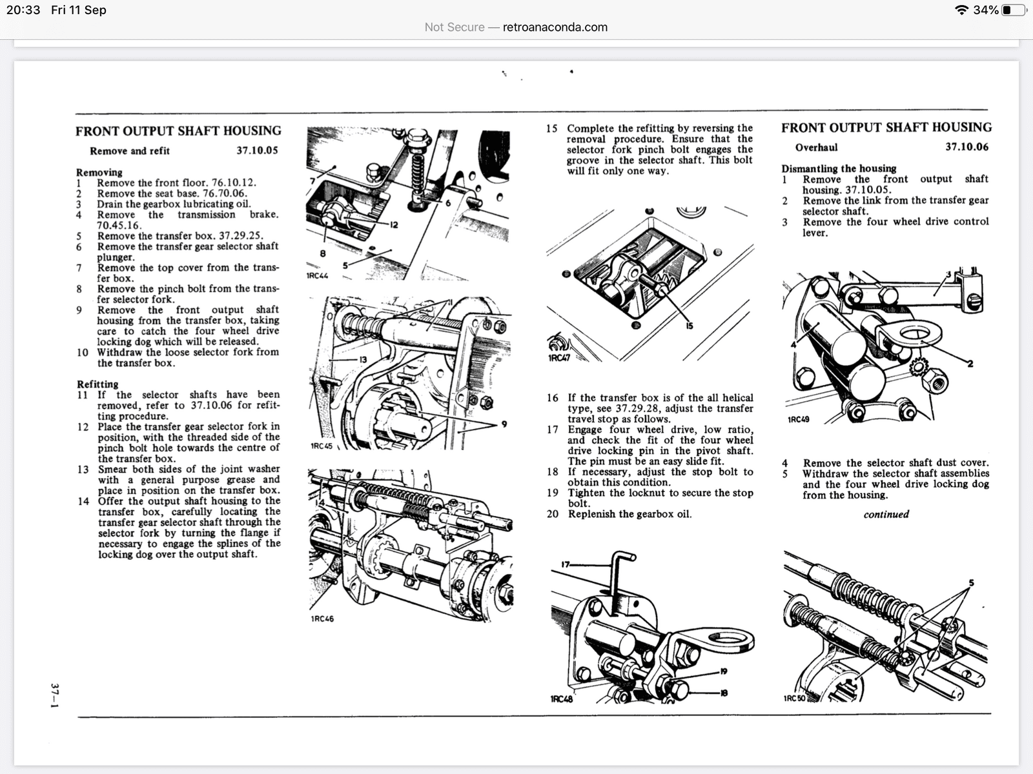Tap step 13 Smear both sides of joint washer
This screenshot has height=774, width=1033.
[178, 479]
